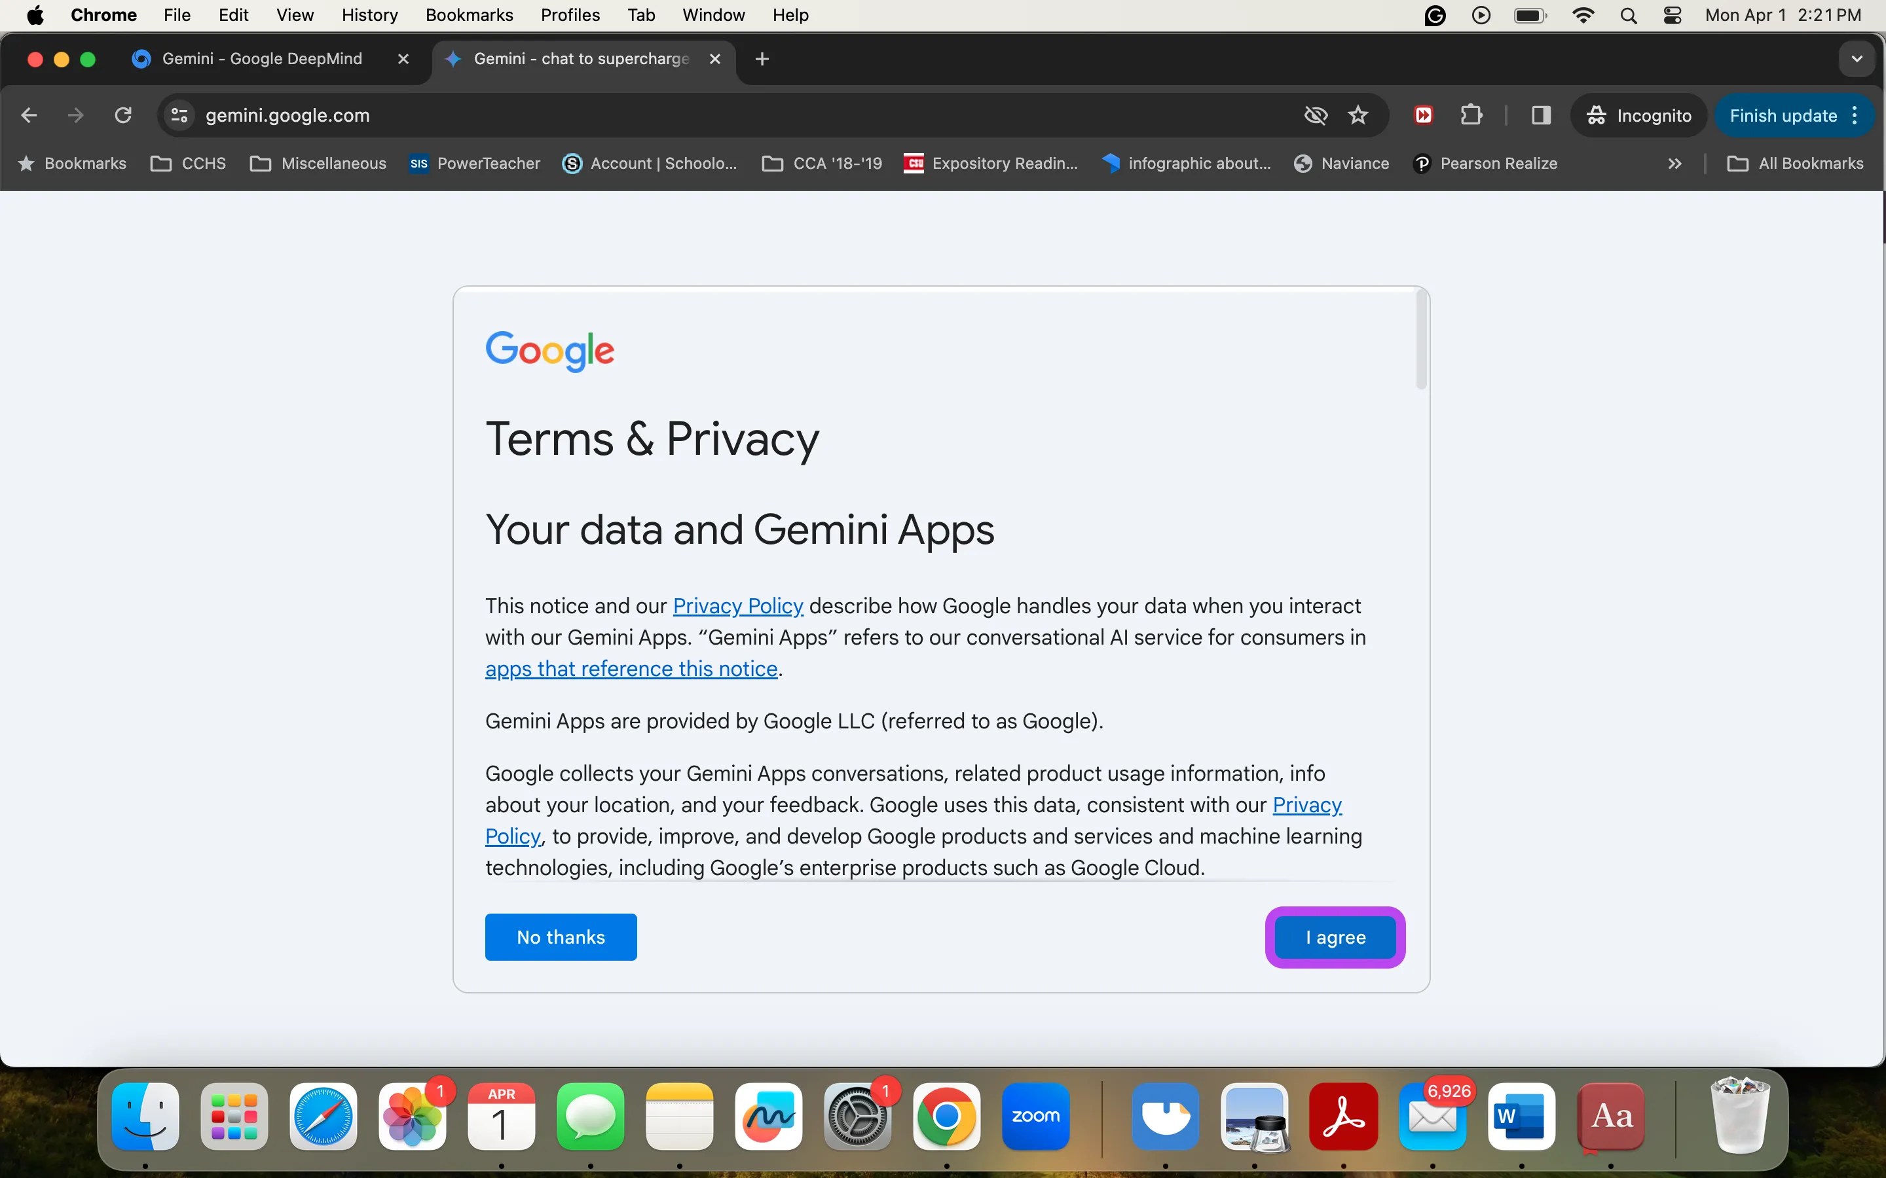The height and width of the screenshot is (1178, 1886).
Task: Toggle Incognito mode indicator
Action: click(1640, 115)
